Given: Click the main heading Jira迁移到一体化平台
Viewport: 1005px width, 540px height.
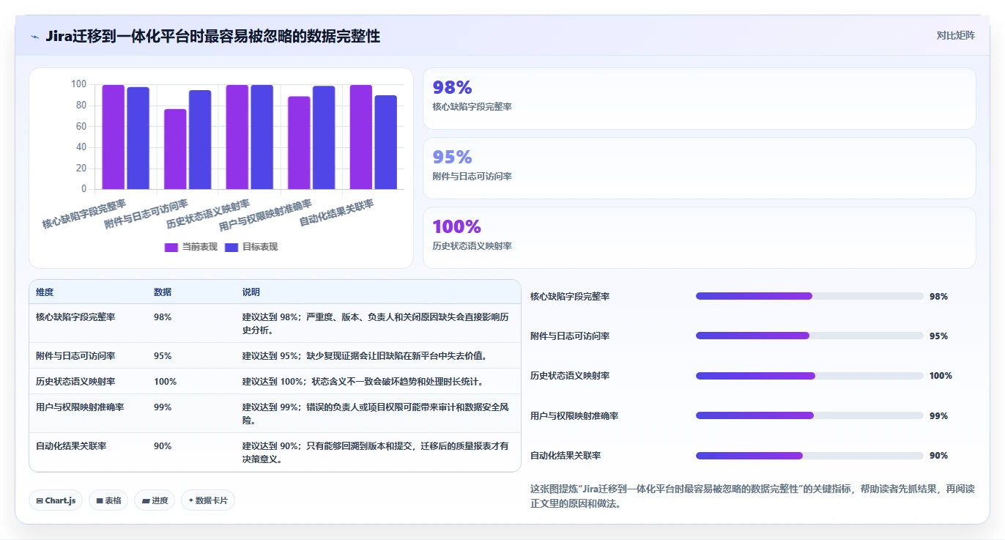Looking at the screenshot, I should 212,36.
